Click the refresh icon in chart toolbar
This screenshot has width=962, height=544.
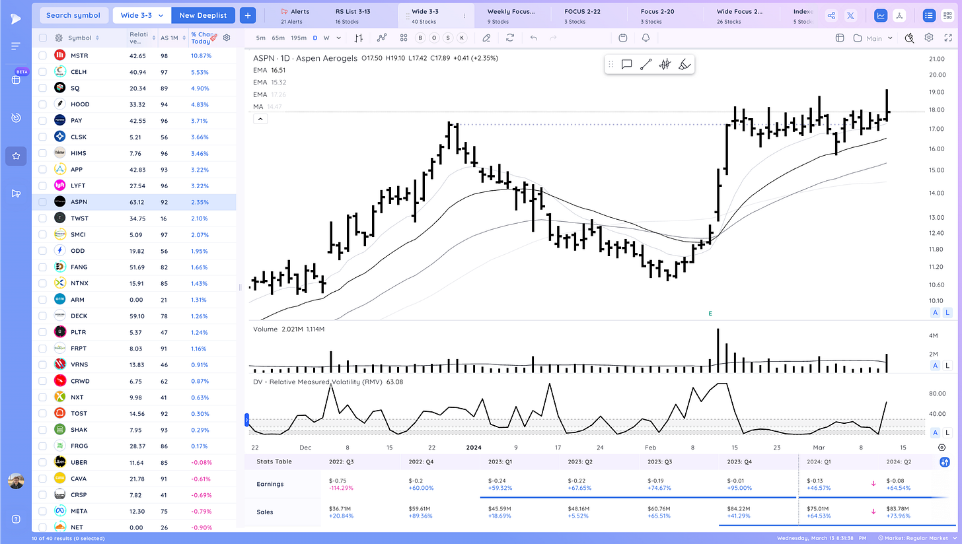pos(510,38)
